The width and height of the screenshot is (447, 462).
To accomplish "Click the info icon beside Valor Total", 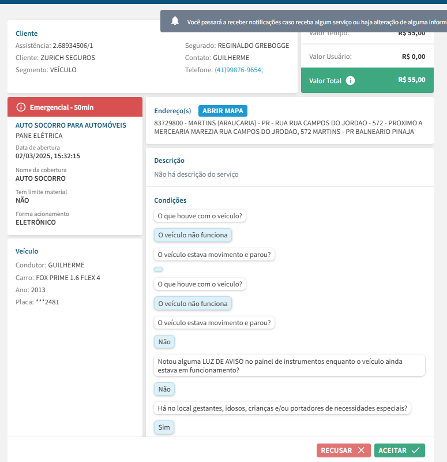I will tap(350, 81).
